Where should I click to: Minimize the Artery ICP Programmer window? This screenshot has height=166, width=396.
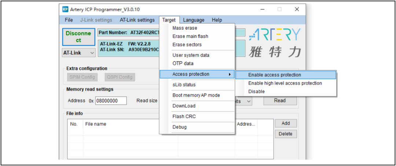click(x=263, y=9)
